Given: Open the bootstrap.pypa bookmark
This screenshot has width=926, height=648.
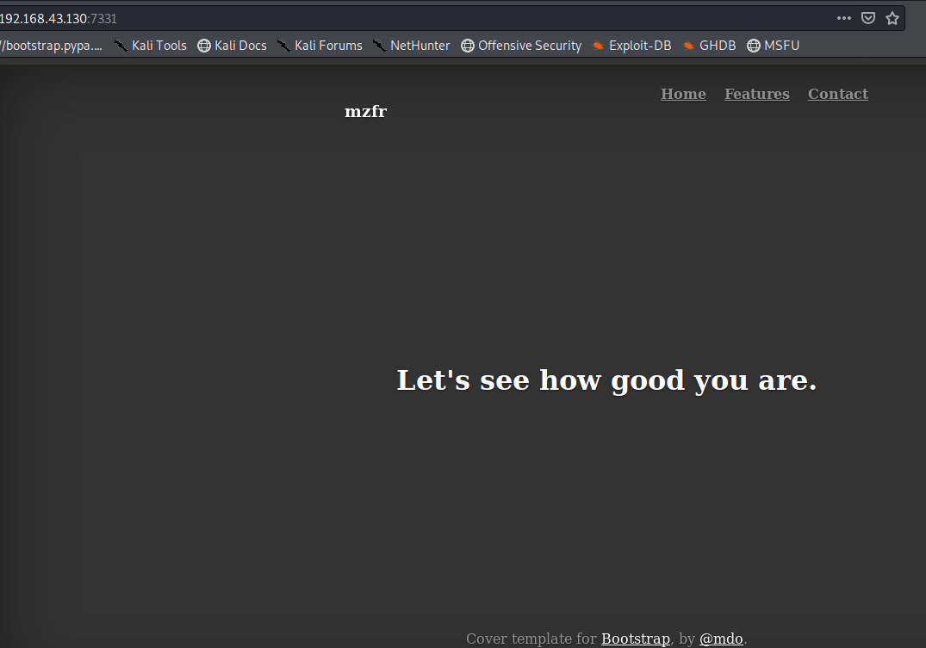Looking at the screenshot, I should 51,46.
